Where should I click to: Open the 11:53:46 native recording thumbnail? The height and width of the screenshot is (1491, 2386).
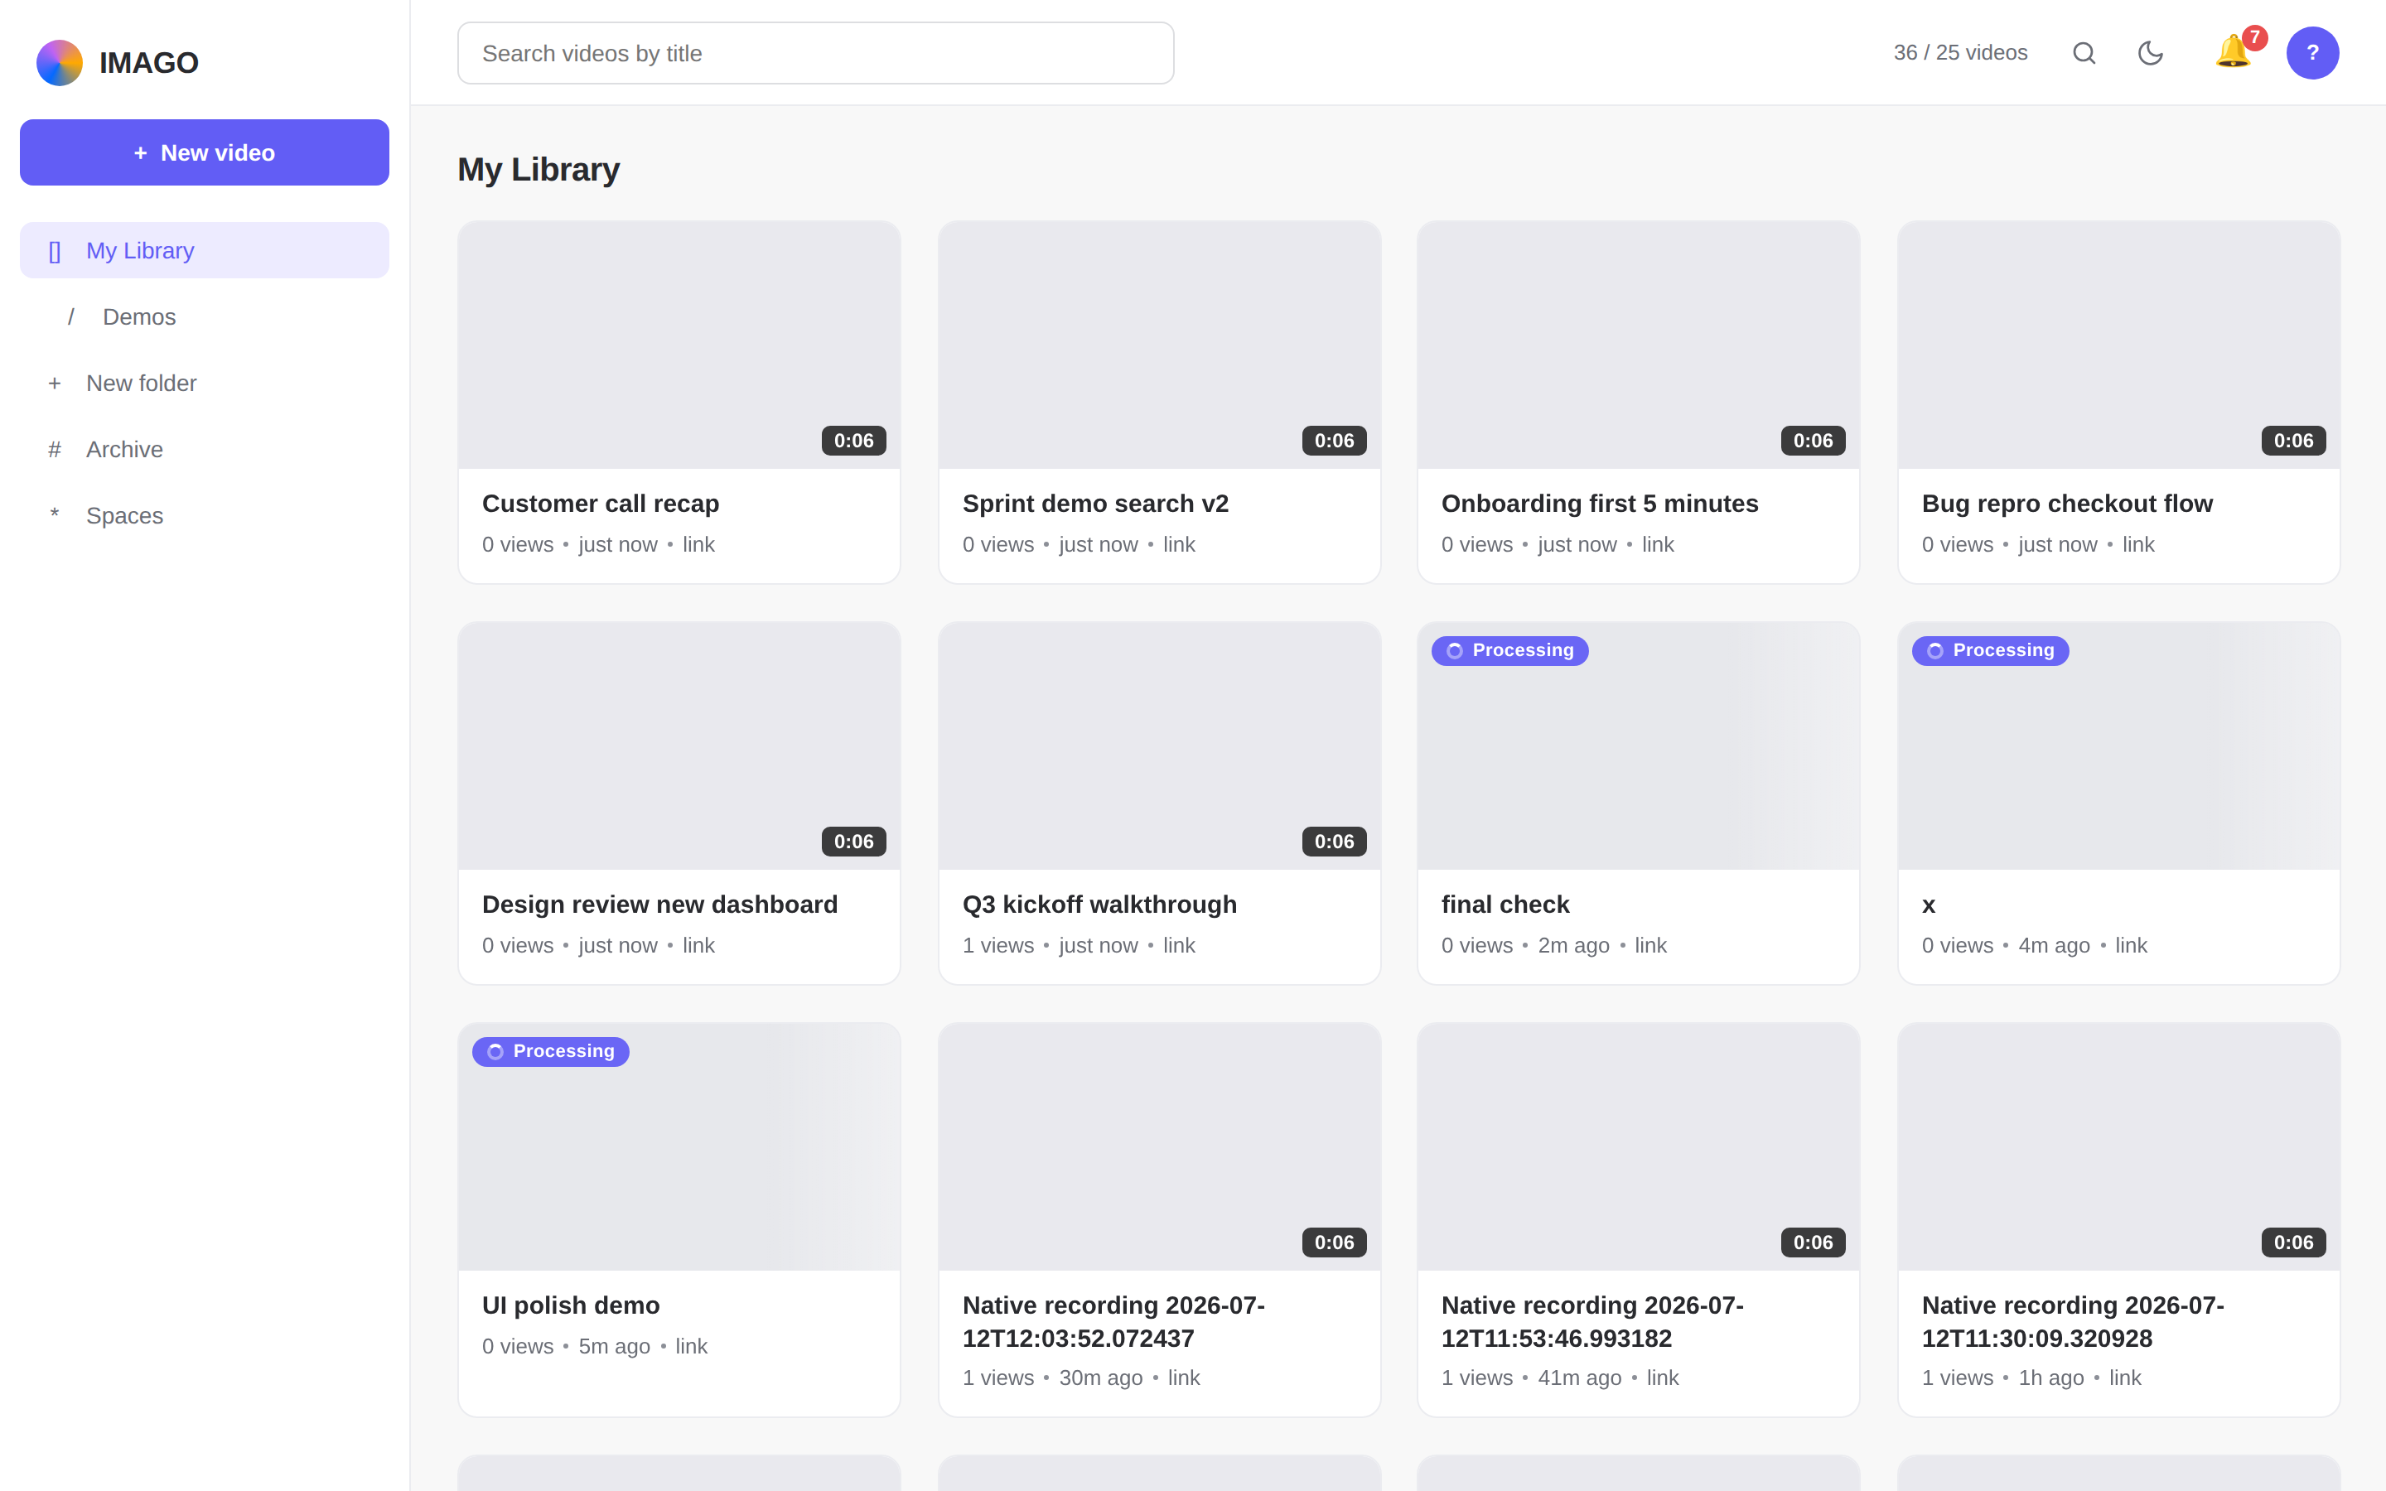click(x=1639, y=1147)
